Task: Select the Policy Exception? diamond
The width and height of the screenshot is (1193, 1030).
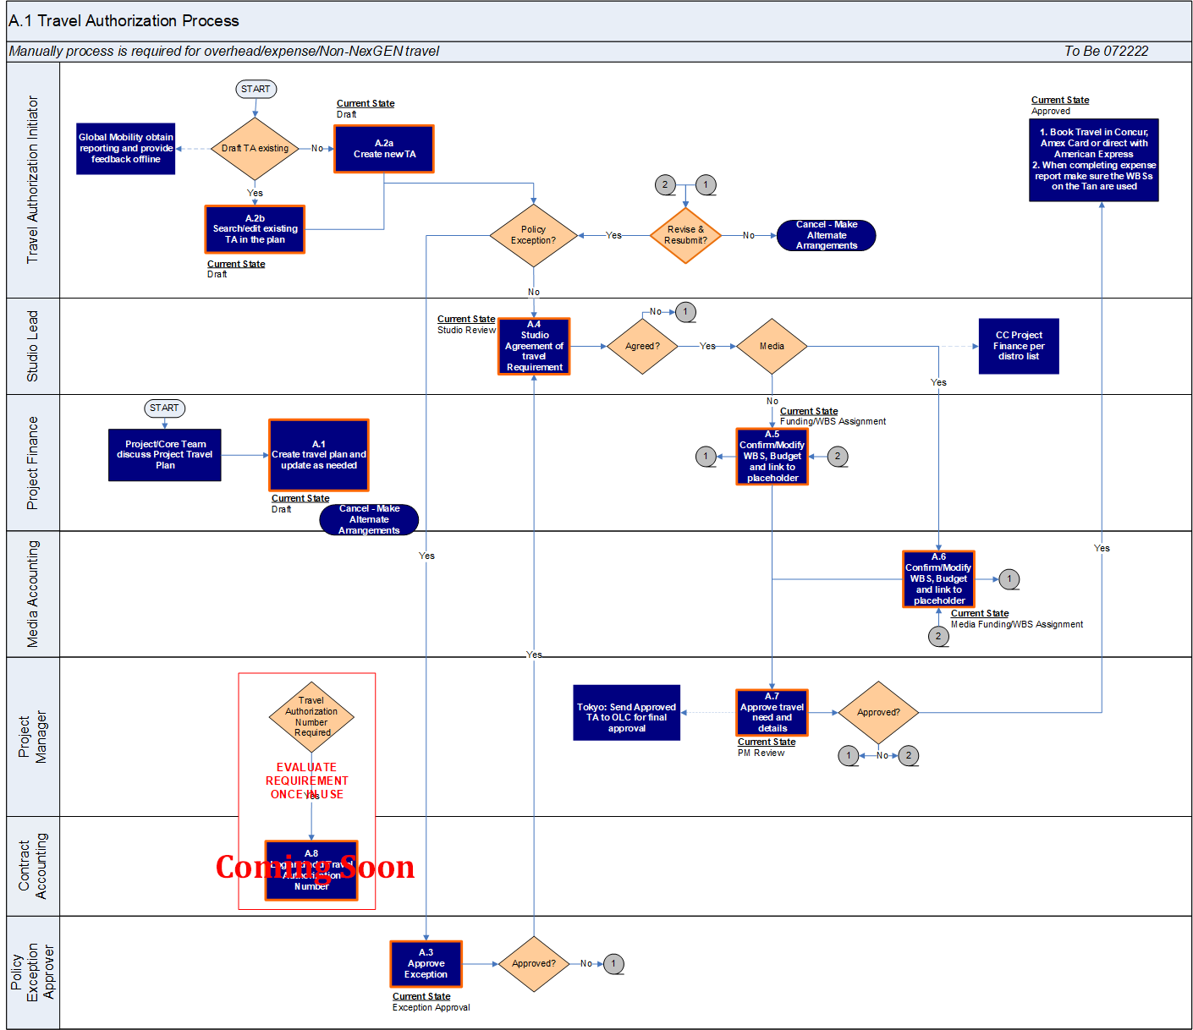Action: pyautogui.click(x=533, y=235)
